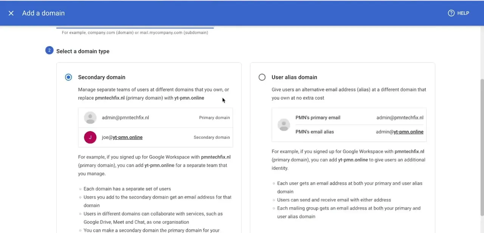Click the joe@yt-pmn.online address
The height and width of the screenshot is (233, 484).
click(122, 137)
